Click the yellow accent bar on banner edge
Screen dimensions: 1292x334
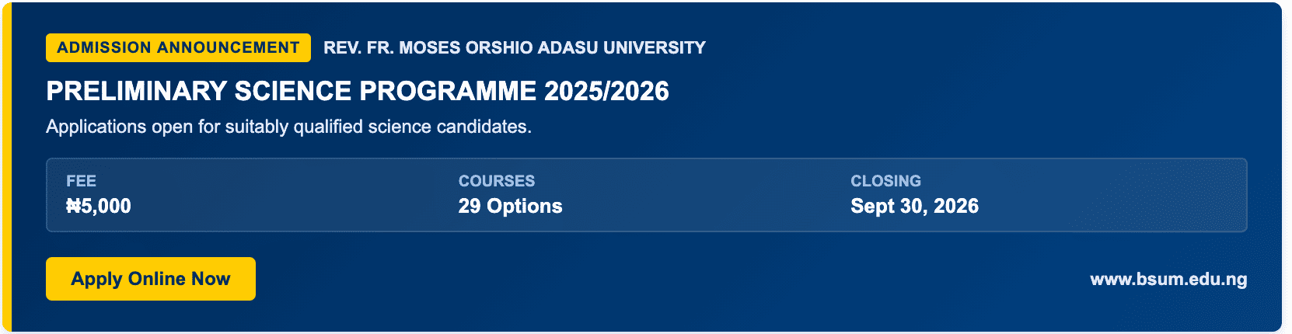coord(7,167)
